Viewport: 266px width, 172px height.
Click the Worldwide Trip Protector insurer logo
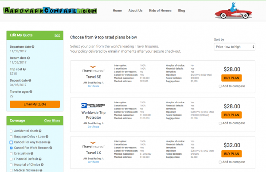[x=93, y=106]
